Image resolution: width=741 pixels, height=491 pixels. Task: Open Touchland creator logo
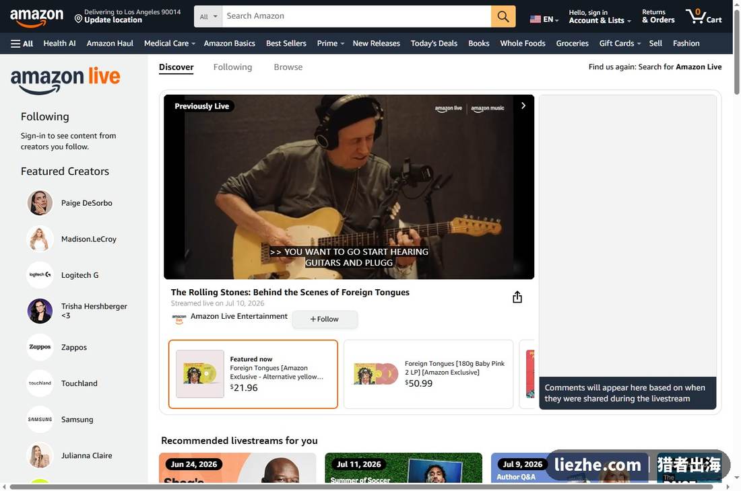pyautogui.click(x=40, y=383)
